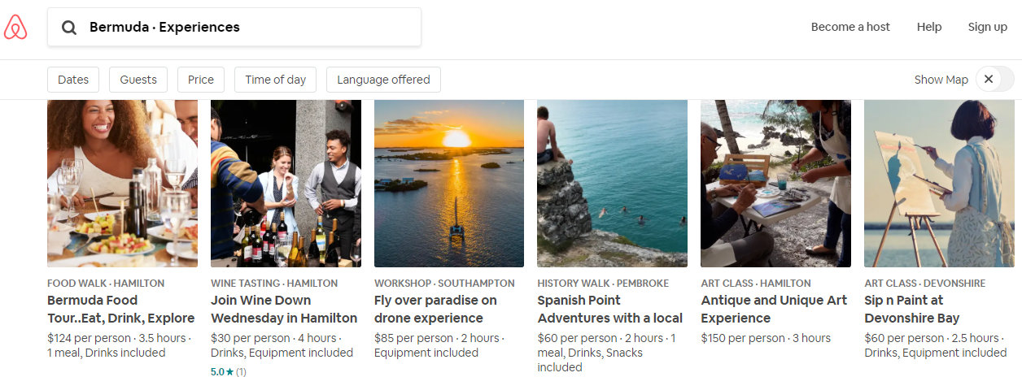Open the Antique and Unique Art Experience title
Screen dimensions: 1022x377
(x=774, y=310)
